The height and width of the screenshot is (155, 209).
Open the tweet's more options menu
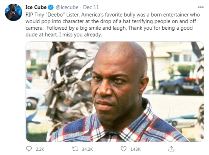click(x=201, y=7)
